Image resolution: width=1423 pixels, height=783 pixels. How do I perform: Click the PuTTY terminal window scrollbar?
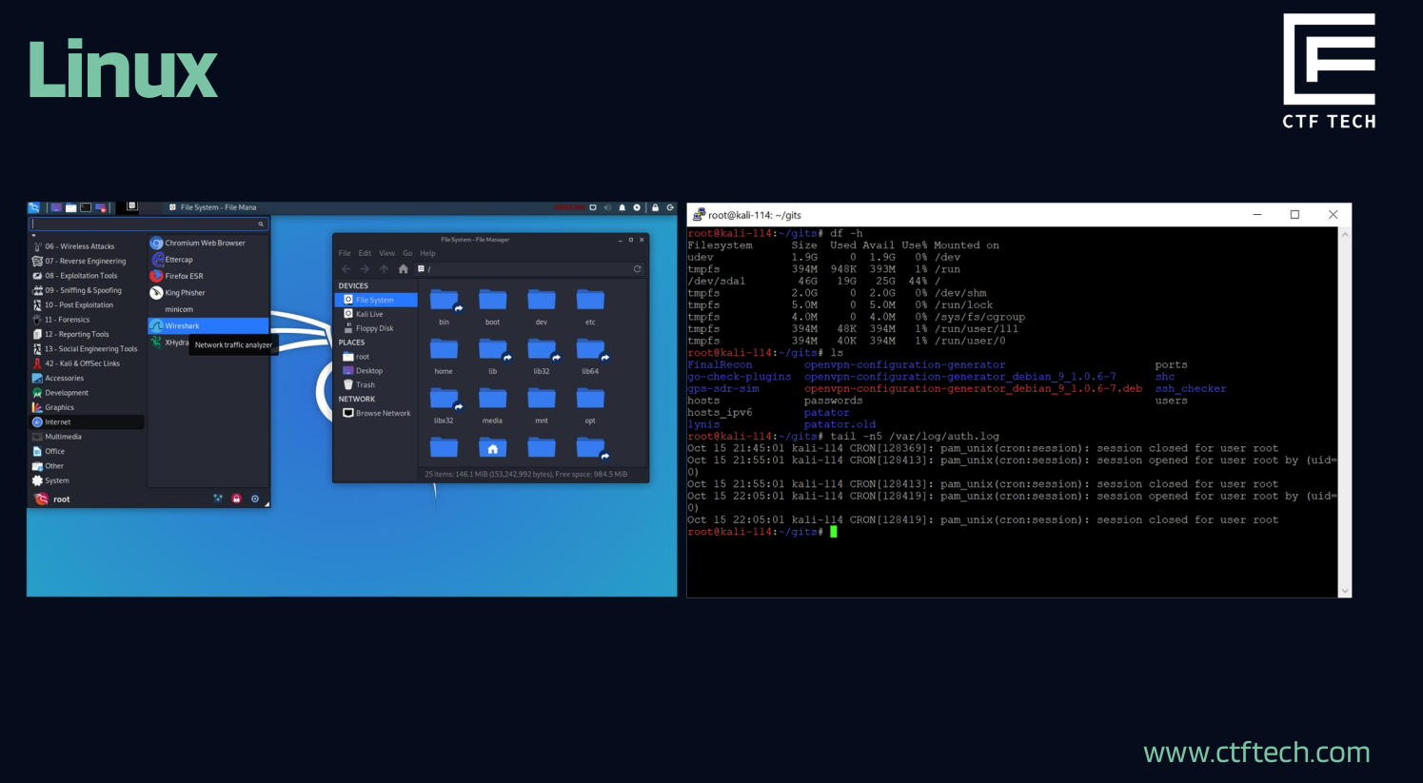[x=1345, y=412]
